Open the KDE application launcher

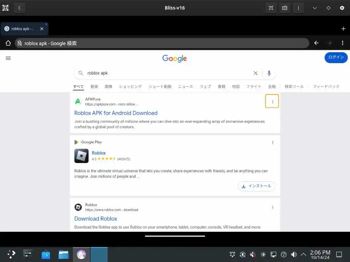click(x=11, y=254)
